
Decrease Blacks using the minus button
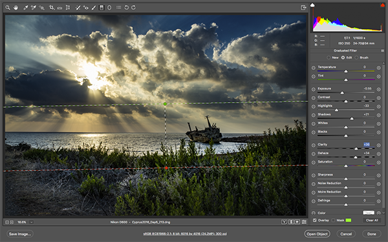coord(314,132)
